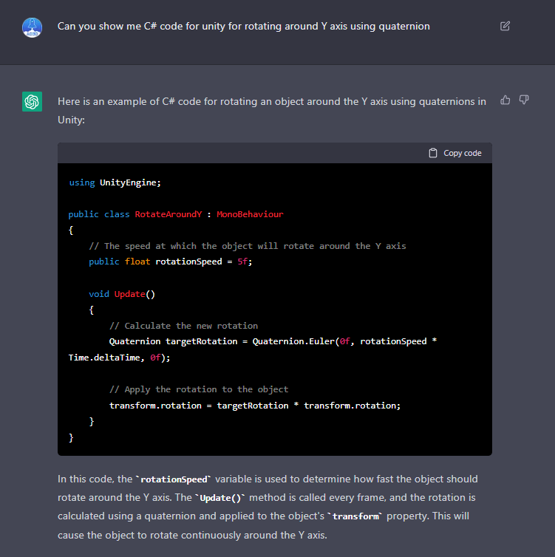This screenshot has width=555, height=557.
Task: Click the edit message pencil icon
Action: click(505, 26)
